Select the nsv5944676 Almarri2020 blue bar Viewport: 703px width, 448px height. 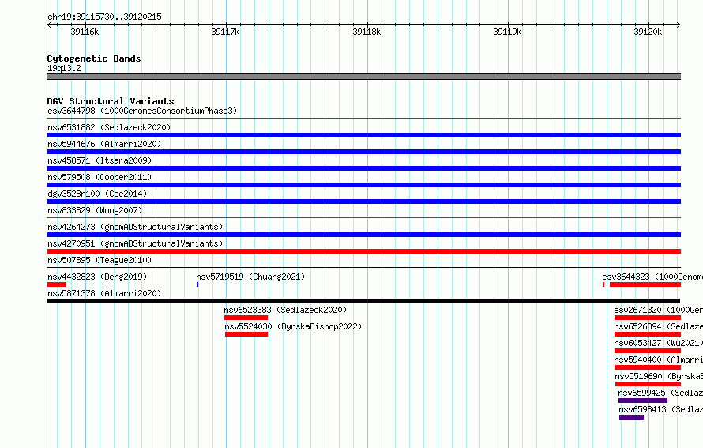(x=363, y=152)
